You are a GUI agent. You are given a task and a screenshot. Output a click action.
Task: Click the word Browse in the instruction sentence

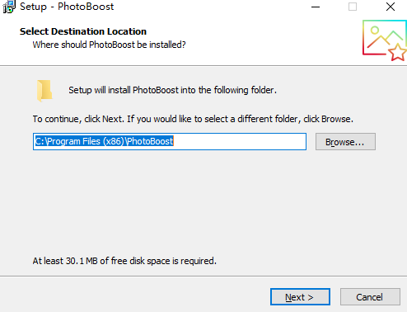tap(336, 119)
